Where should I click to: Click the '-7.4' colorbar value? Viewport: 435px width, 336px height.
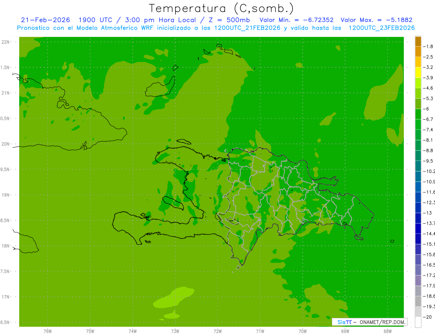pos(428,130)
